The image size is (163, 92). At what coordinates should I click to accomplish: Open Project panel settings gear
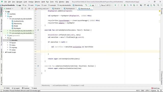pos(29,8)
